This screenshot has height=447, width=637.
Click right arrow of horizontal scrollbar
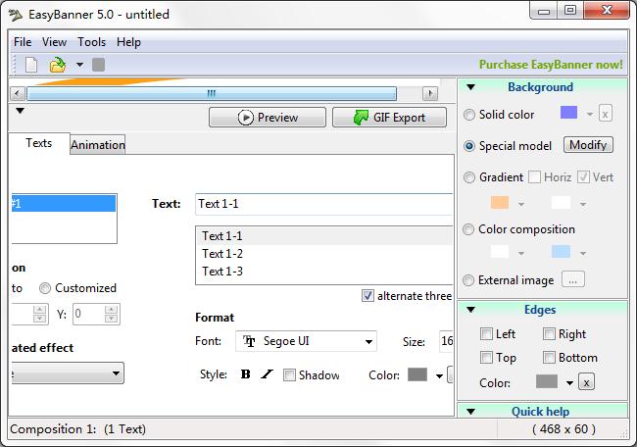pyautogui.click(x=430, y=94)
